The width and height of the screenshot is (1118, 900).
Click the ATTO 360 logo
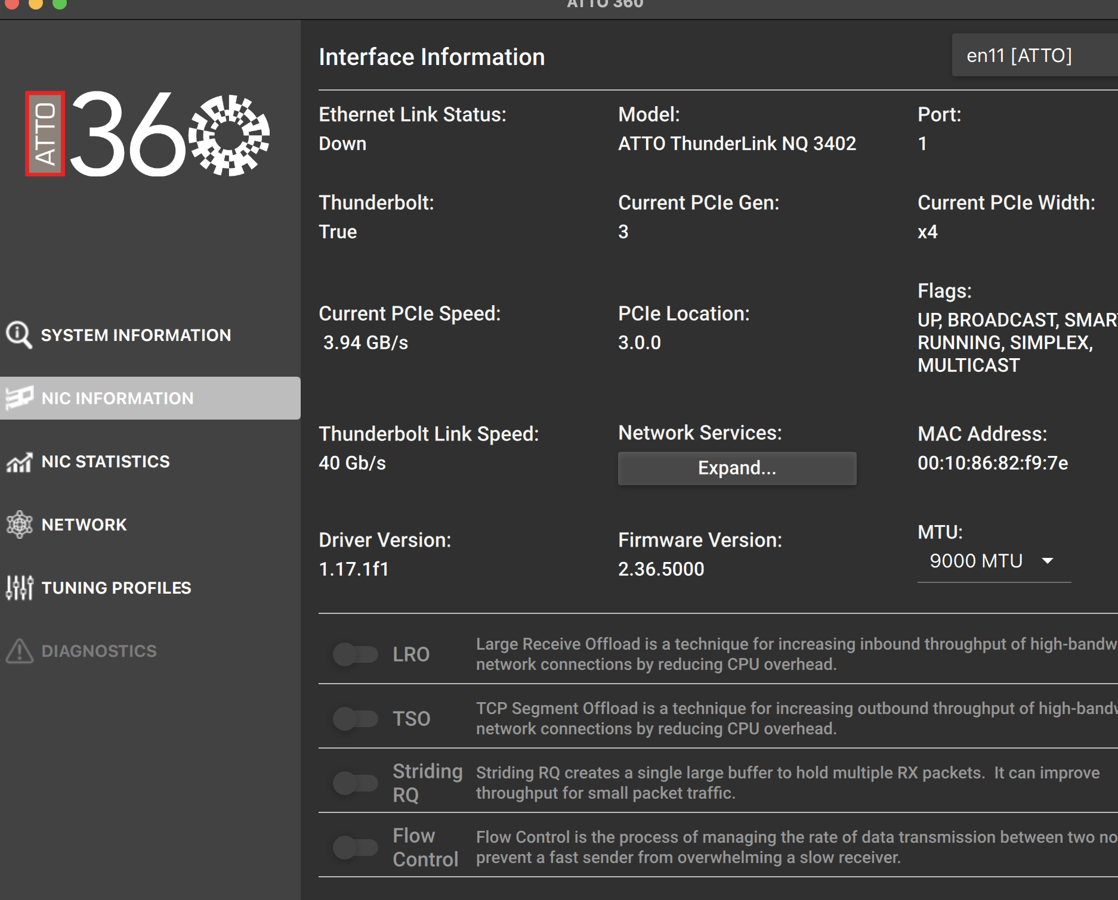tap(147, 134)
